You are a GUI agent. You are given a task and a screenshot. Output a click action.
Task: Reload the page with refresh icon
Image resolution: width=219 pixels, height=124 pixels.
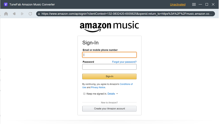click(30, 14)
